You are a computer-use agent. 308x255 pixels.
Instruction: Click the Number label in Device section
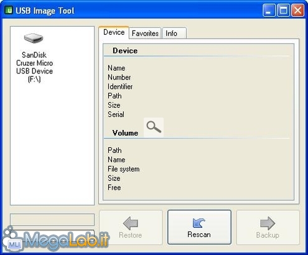[119, 77]
